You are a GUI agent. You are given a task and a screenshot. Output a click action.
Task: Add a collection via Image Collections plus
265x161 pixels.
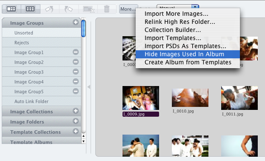pos(76,111)
